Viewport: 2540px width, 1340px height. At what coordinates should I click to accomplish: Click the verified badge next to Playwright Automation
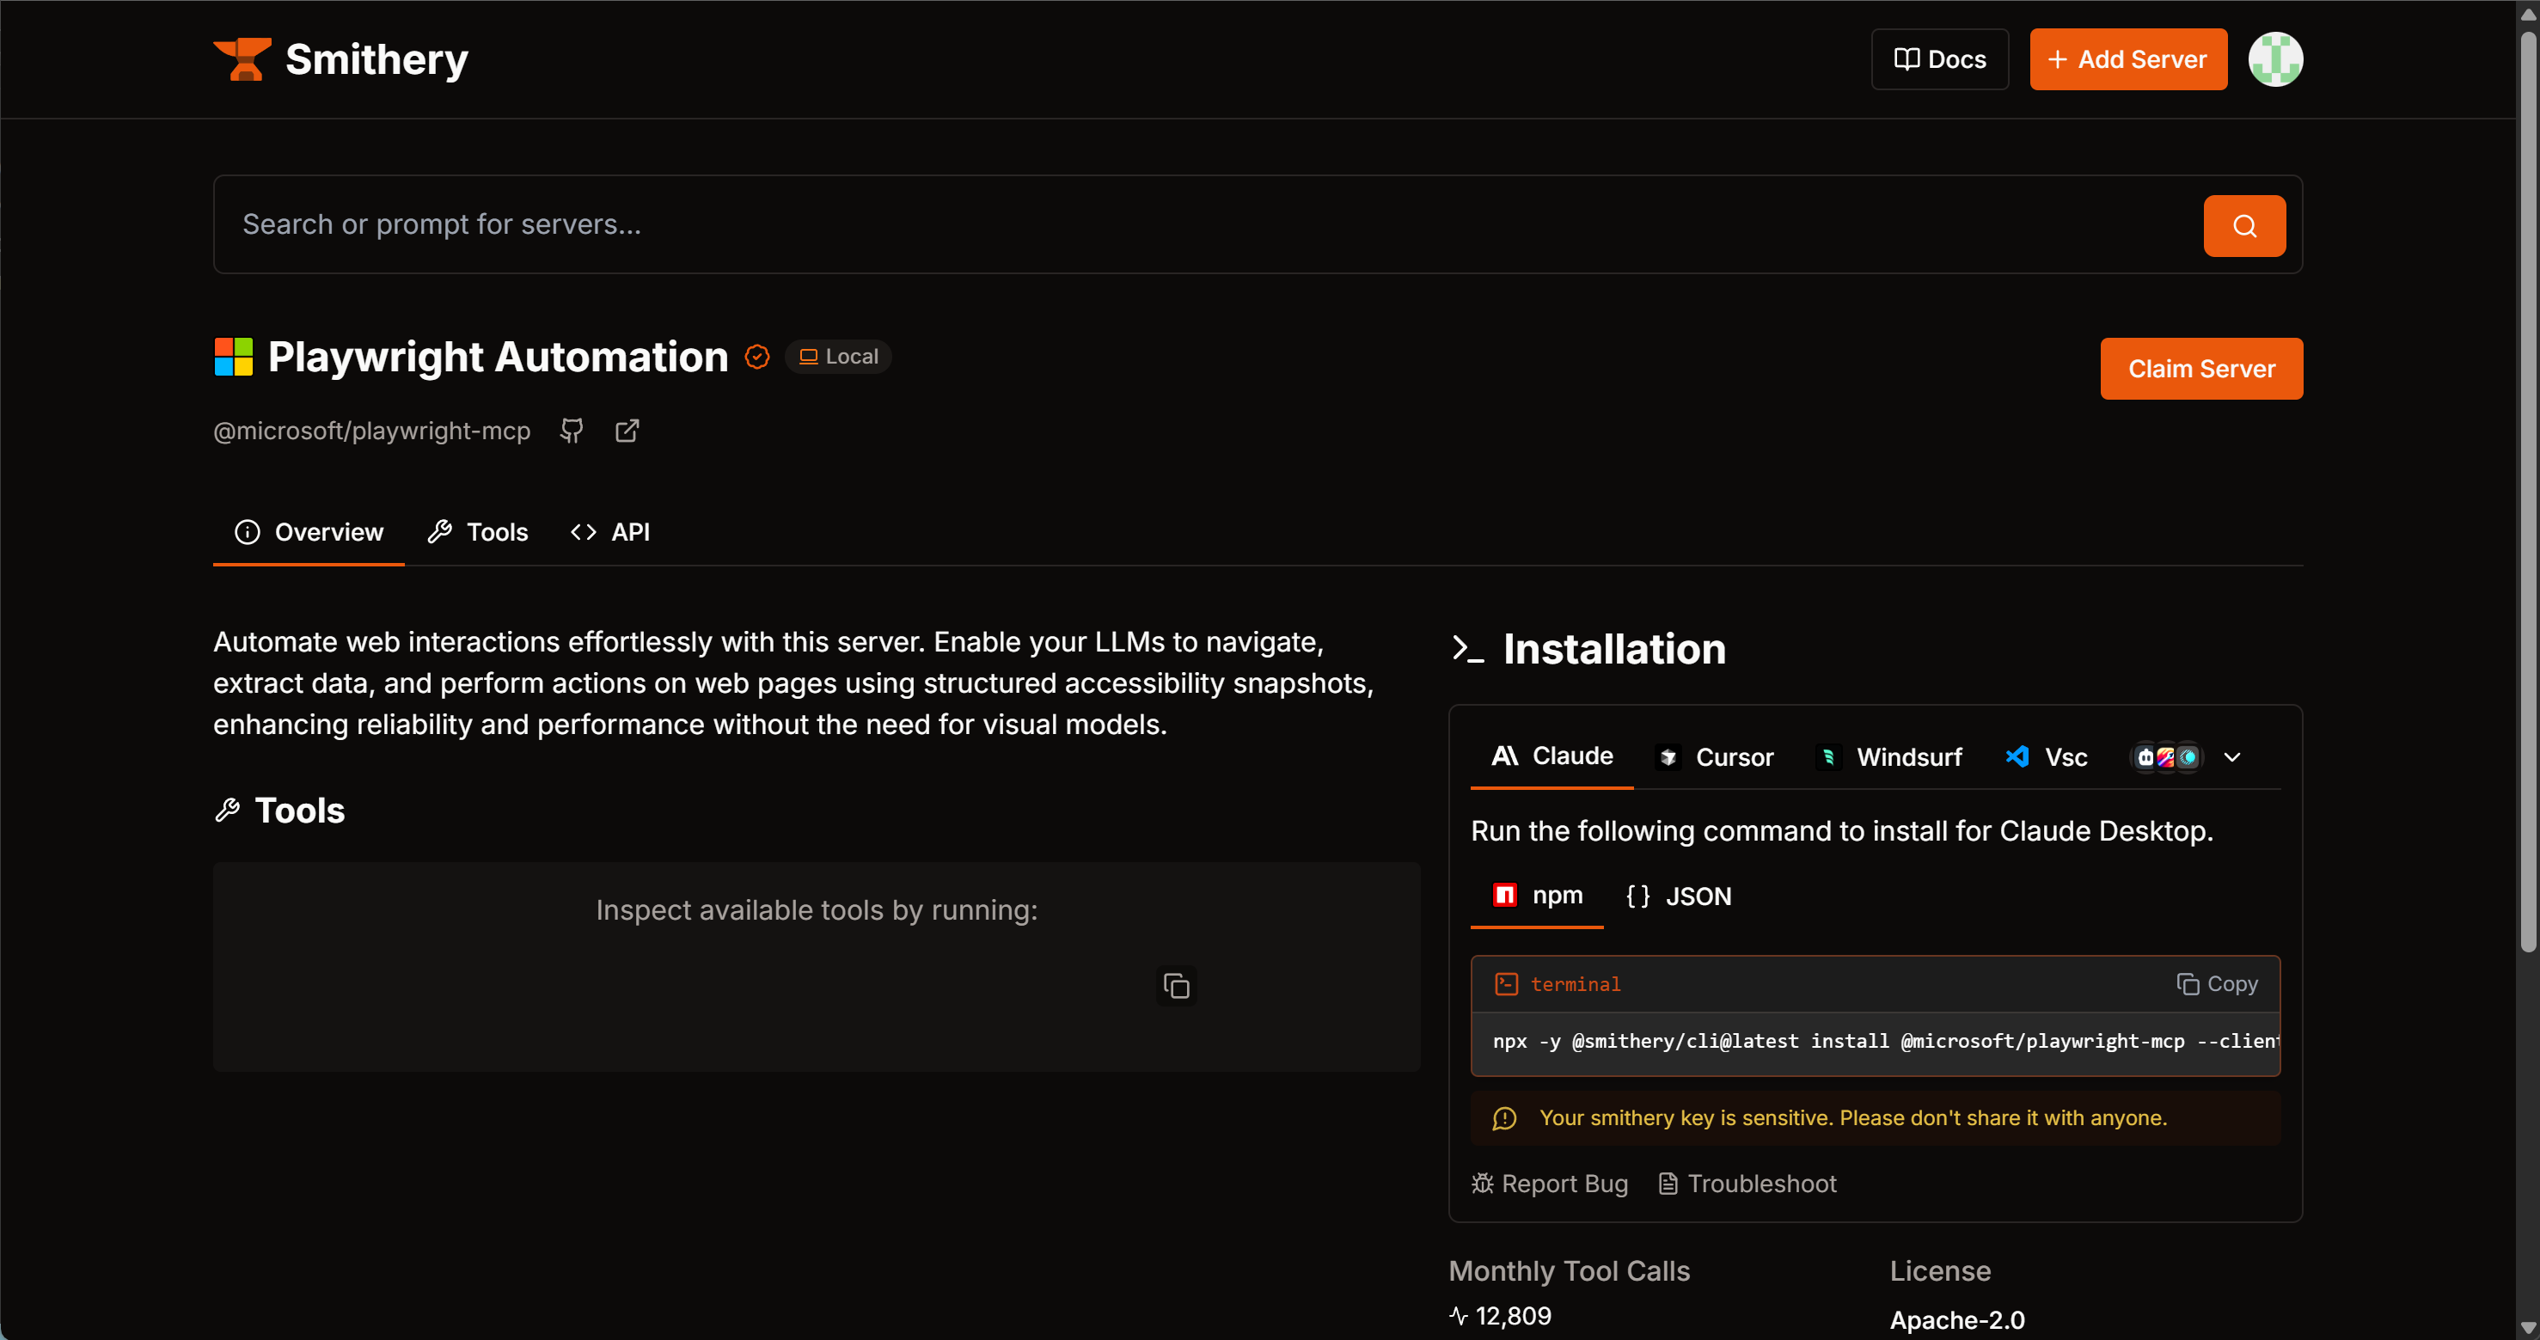[757, 357]
